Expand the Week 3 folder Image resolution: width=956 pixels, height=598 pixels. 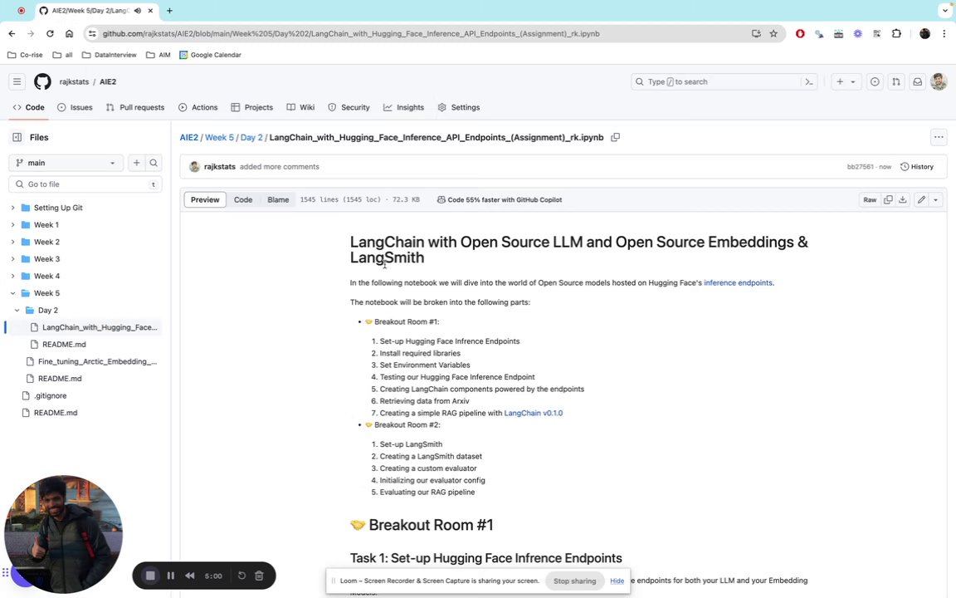click(12, 259)
